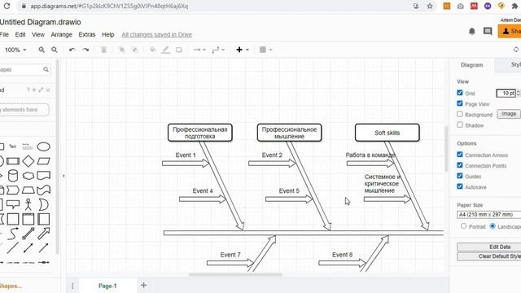Open the File menu

point(4,34)
